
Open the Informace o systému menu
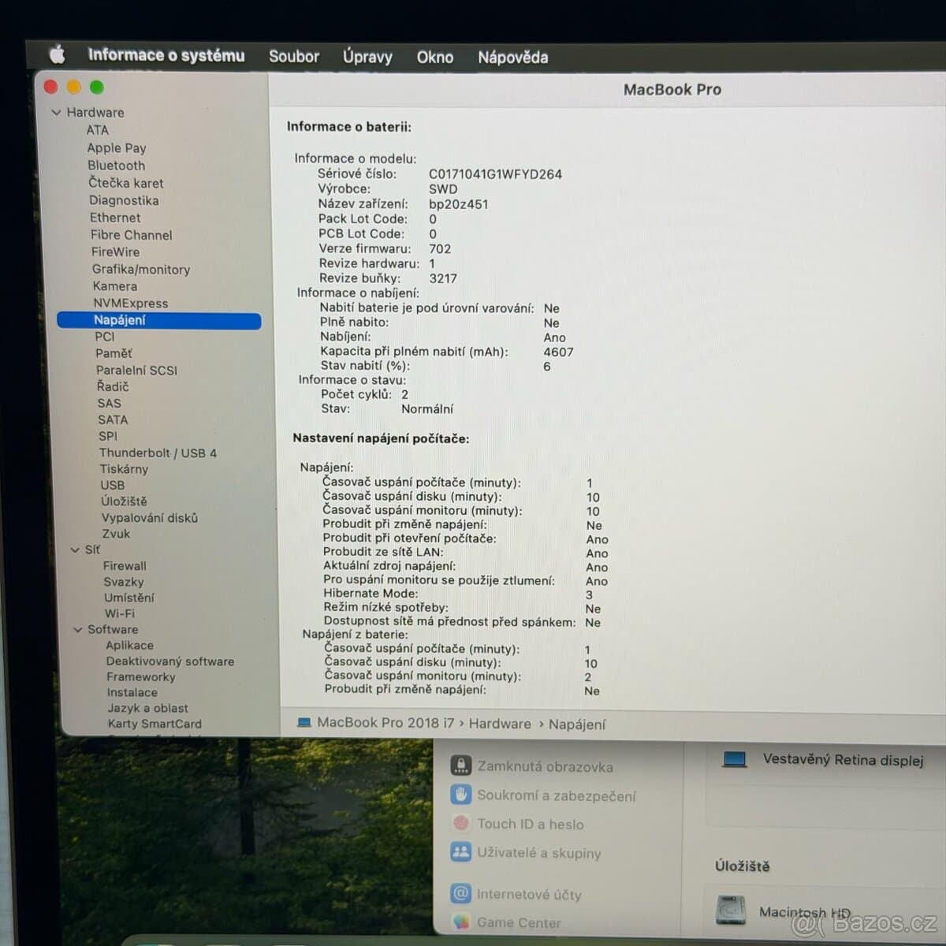(166, 55)
